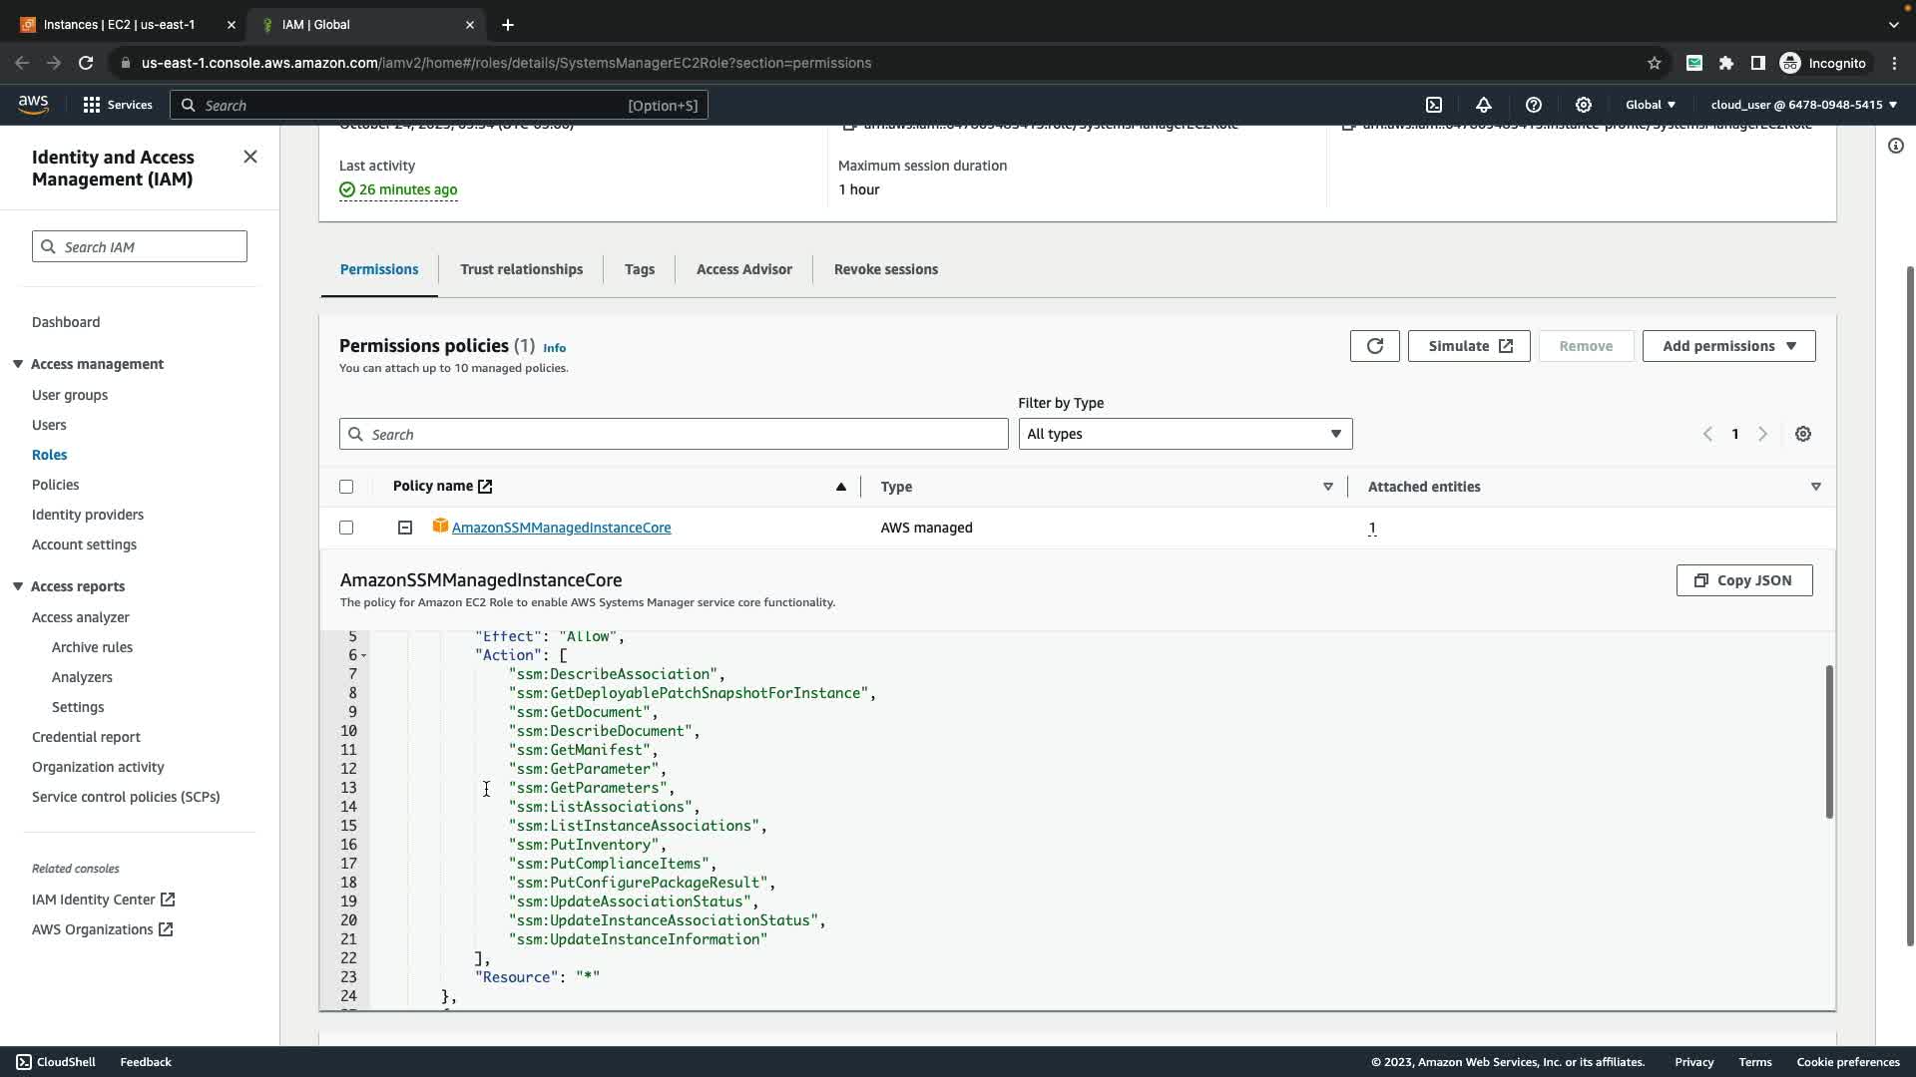Collapse the Access reports sidebar section
1916x1077 pixels.
point(18,586)
